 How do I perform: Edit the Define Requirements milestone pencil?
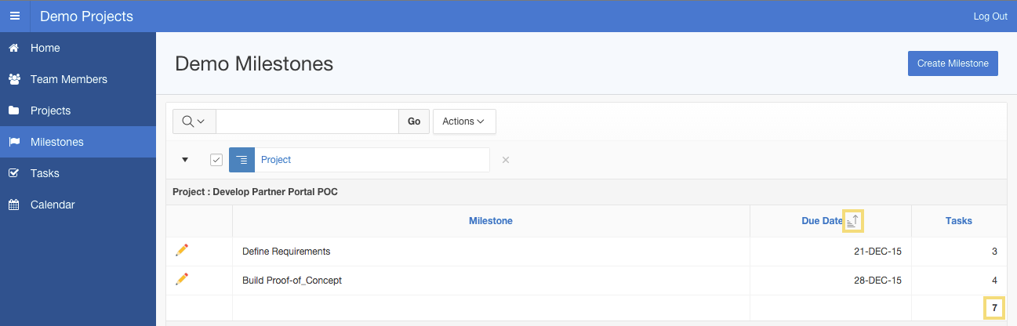(x=182, y=250)
